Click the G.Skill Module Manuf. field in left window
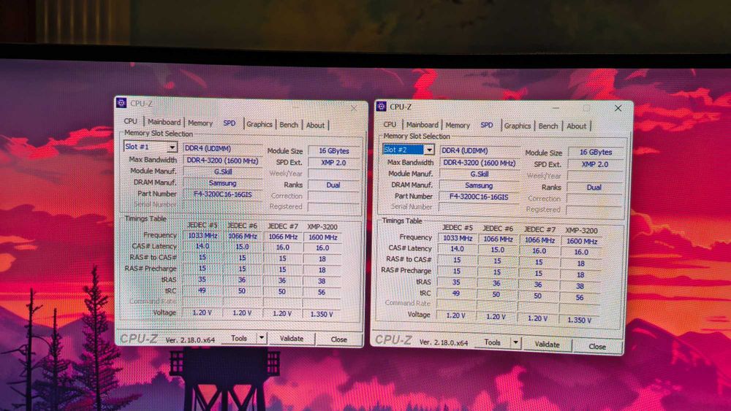Screen dimensions: 731x411 (x=223, y=172)
